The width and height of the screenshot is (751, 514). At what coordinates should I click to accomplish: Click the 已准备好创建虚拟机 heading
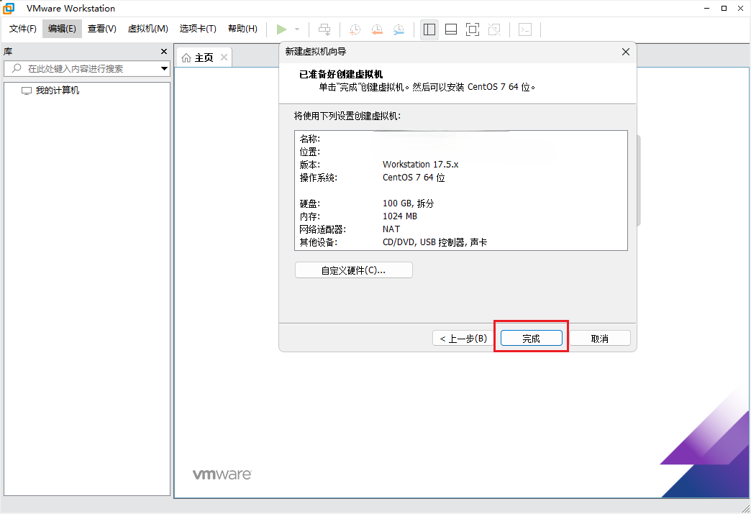click(x=341, y=74)
